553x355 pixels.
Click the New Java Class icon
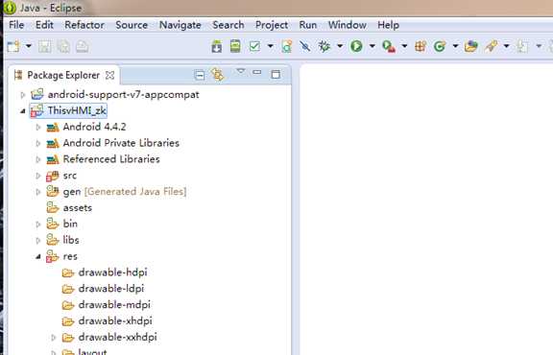click(440, 46)
